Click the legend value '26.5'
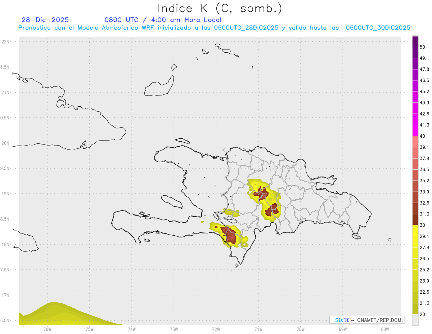 tap(424, 258)
